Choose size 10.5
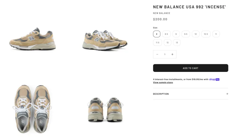Image resolution: width=235 pixels, height=138 pixels. tap(206, 34)
